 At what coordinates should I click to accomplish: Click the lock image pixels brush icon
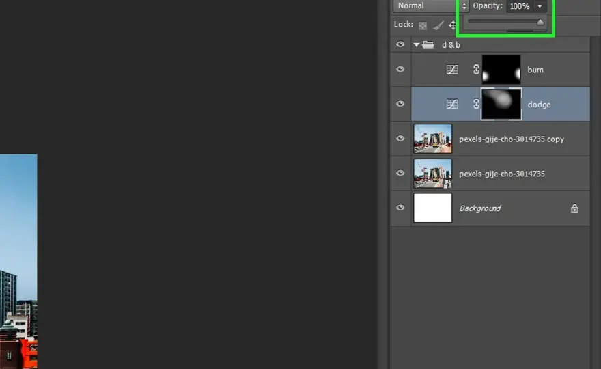tap(438, 25)
